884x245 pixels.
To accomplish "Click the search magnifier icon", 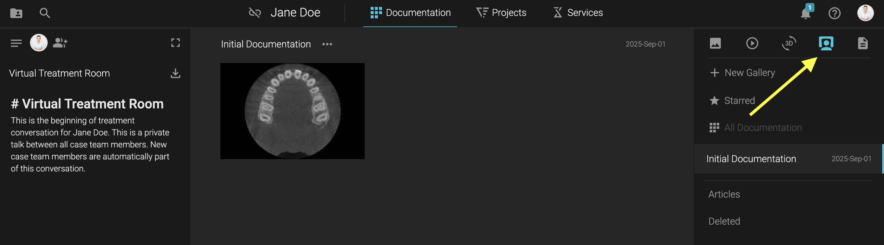I will pyautogui.click(x=45, y=13).
